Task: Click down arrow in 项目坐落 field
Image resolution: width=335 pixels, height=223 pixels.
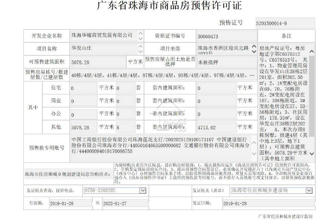Action: coord(254,51)
